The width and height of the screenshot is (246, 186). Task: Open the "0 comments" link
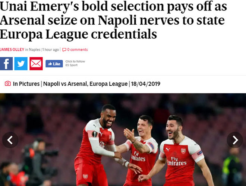tap(78, 50)
